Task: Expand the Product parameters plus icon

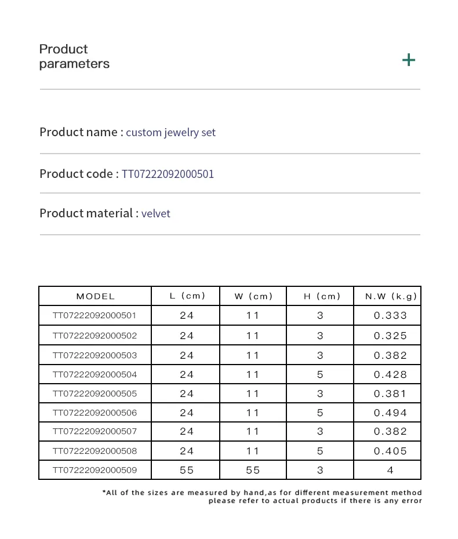Action: 409,60
